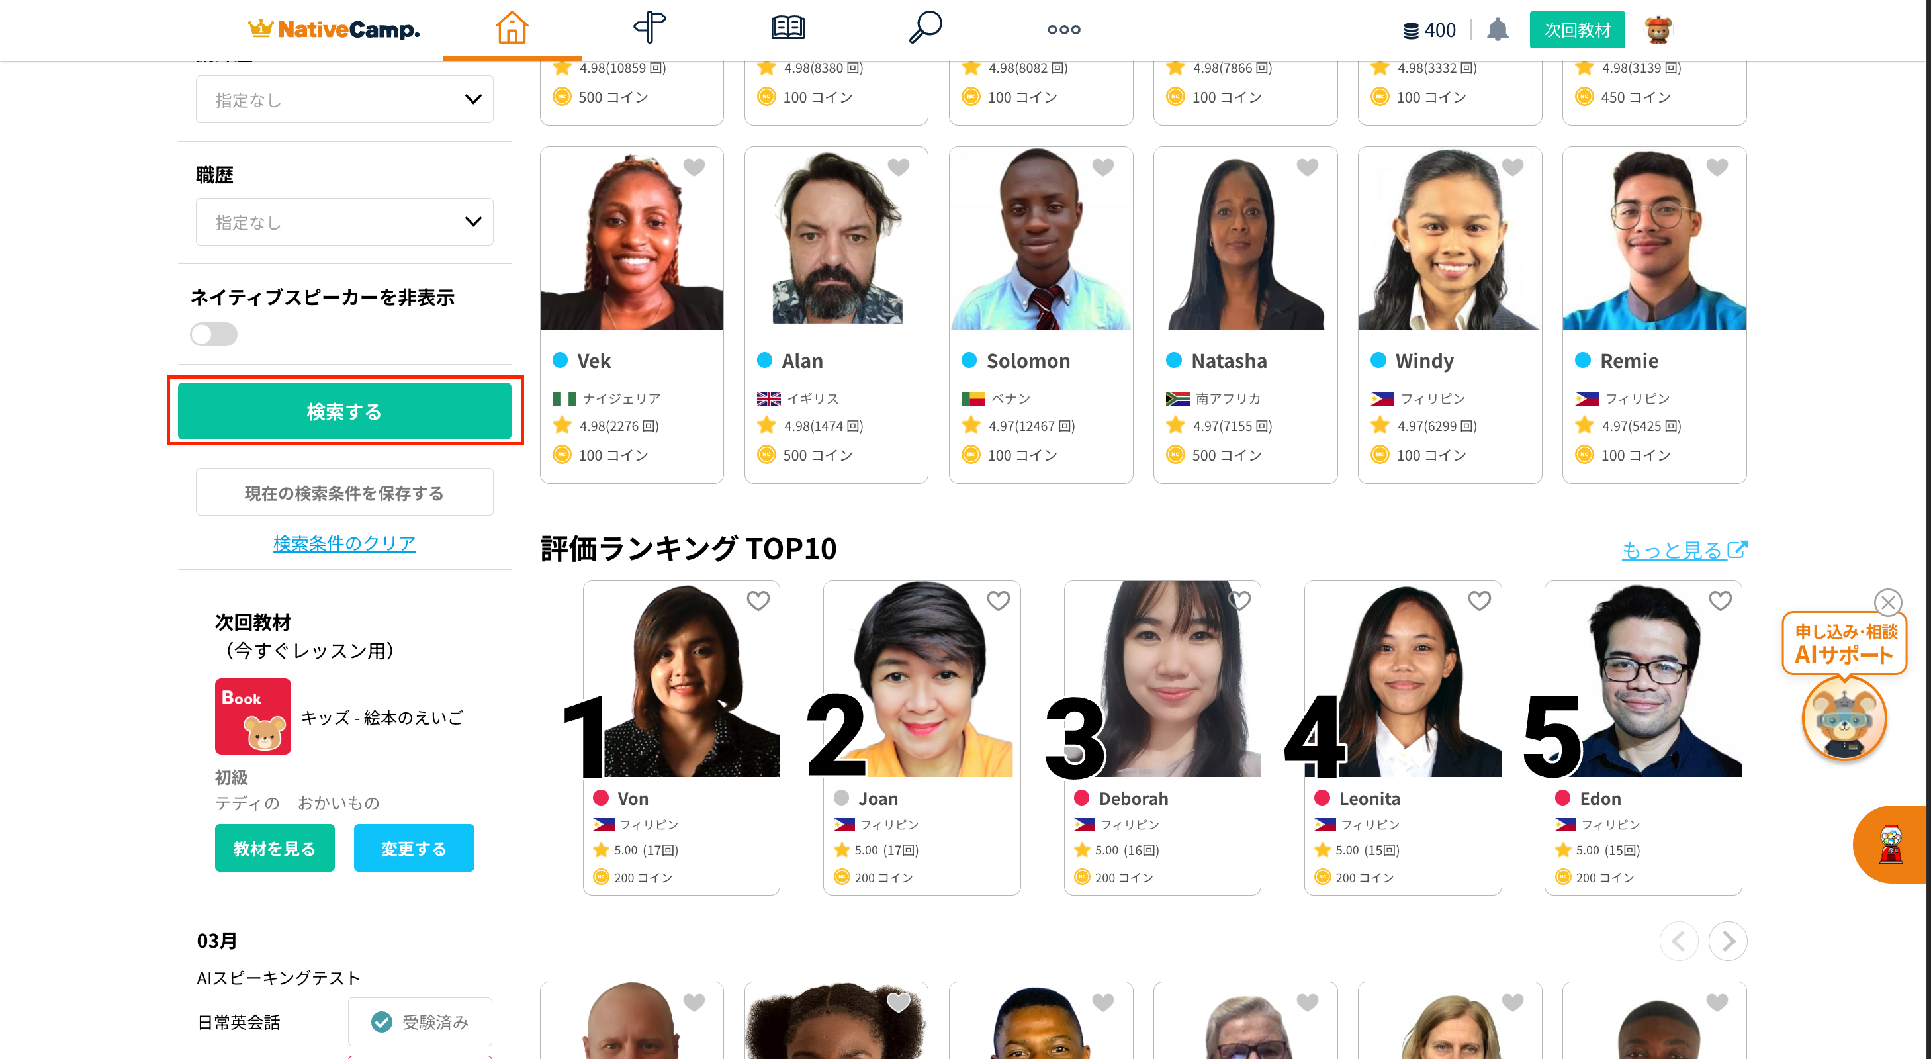Favorite teacher Vek with heart
The image size is (1931, 1059).
pyautogui.click(x=694, y=167)
